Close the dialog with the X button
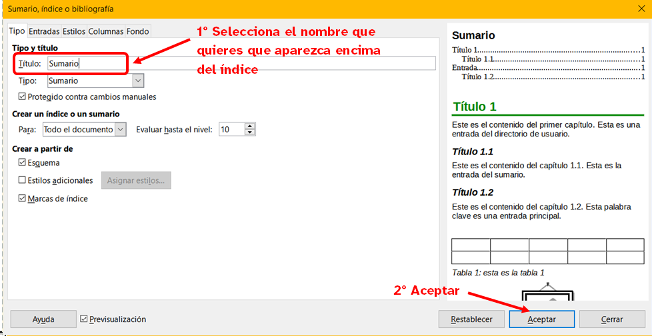Viewport: 652px width, 336px height. (x=639, y=9)
